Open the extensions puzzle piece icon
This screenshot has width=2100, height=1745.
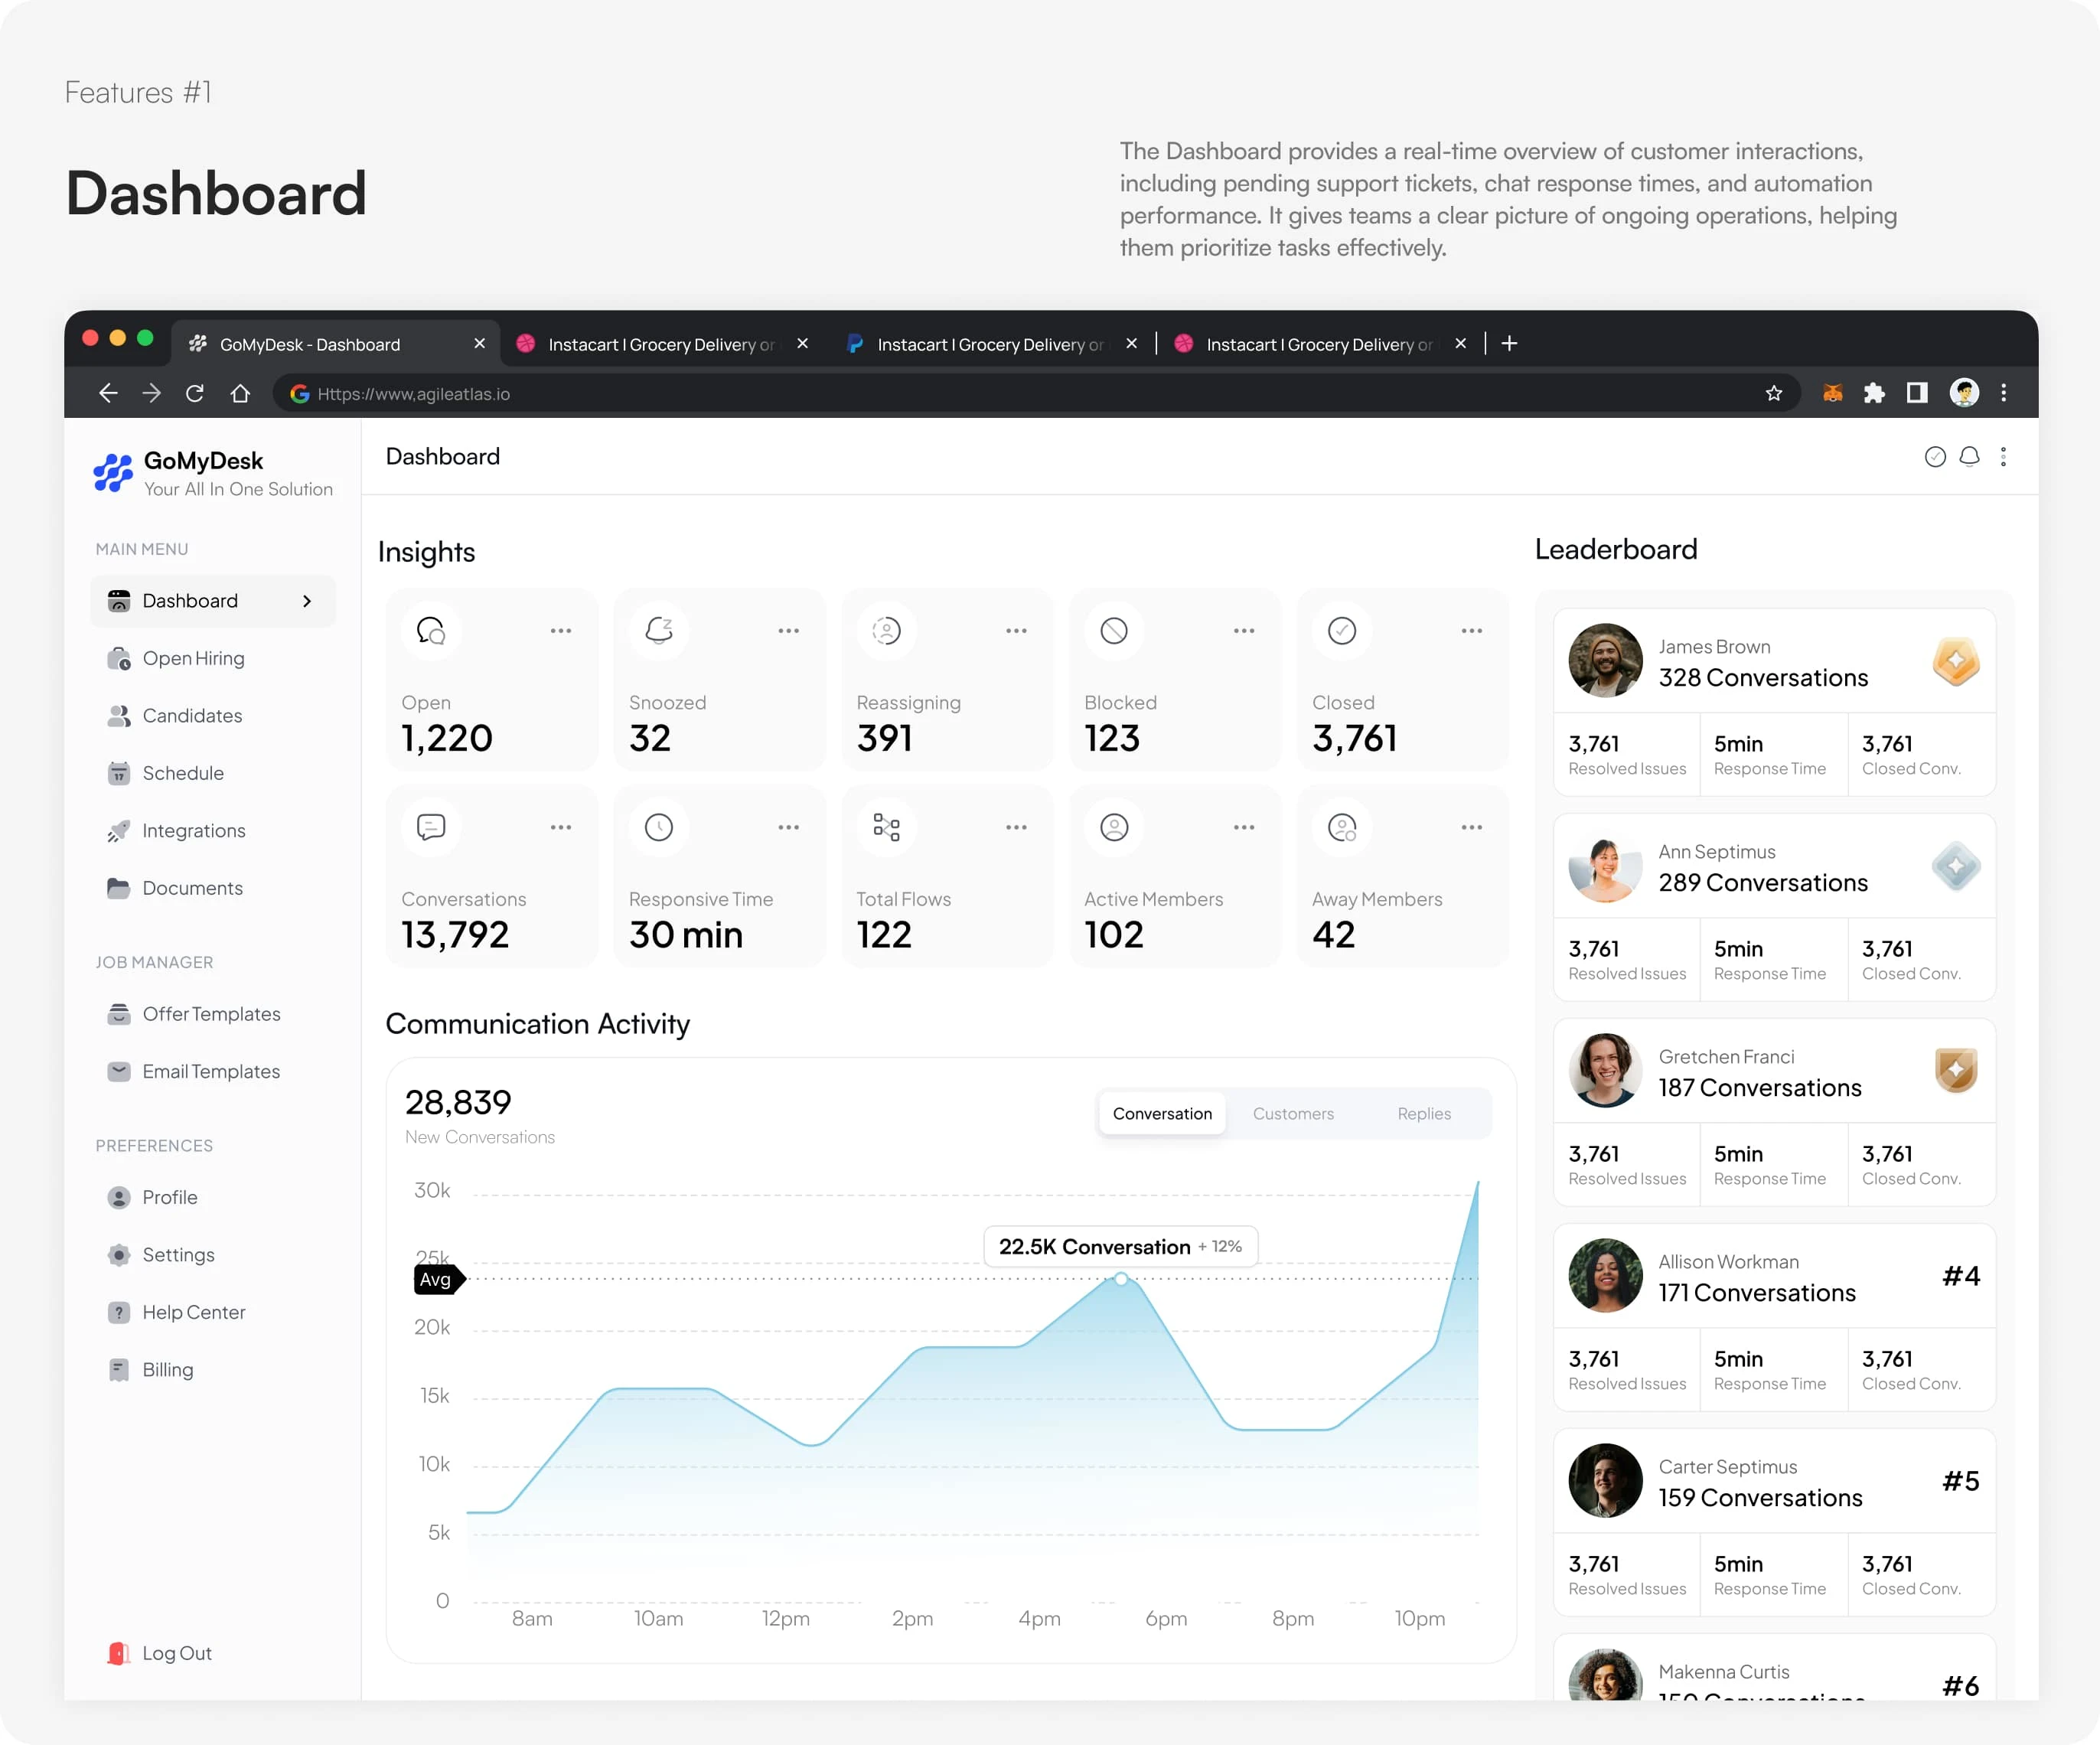[1874, 393]
